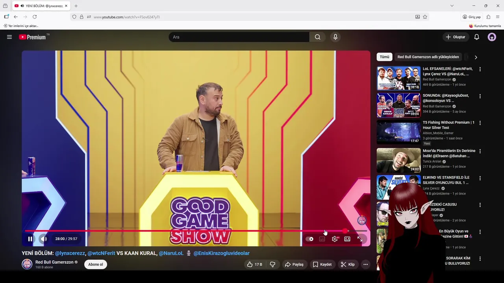The image size is (504, 283).
Task: Select the Tümü filter chip
Action: coord(384,57)
